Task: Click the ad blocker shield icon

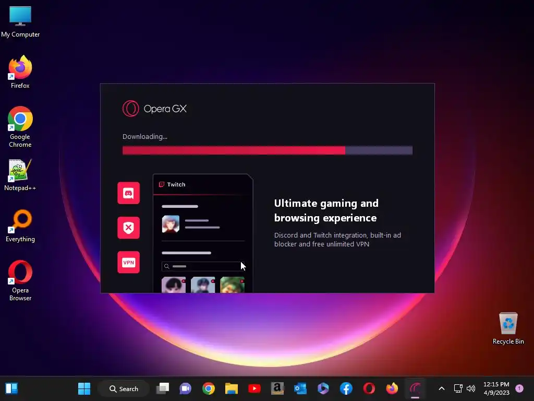Action: click(128, 228)
